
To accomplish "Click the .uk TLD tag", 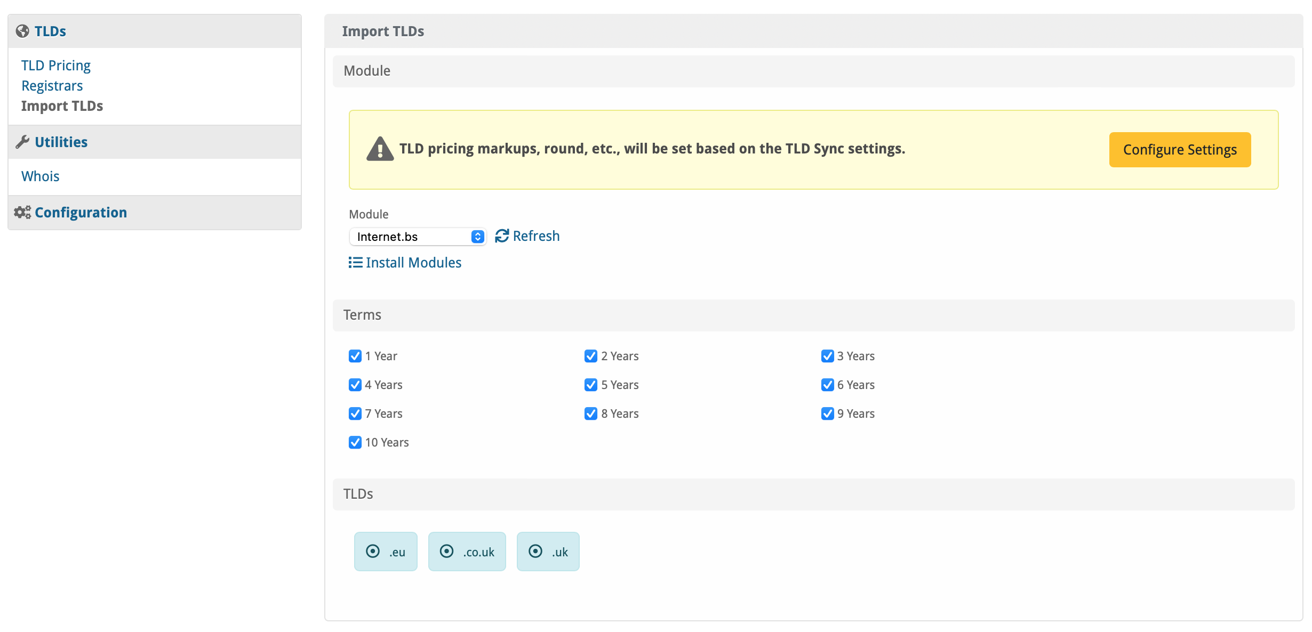I will click(548, 552).
